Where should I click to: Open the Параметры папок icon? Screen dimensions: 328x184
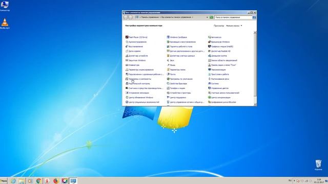tap(168, 70)
